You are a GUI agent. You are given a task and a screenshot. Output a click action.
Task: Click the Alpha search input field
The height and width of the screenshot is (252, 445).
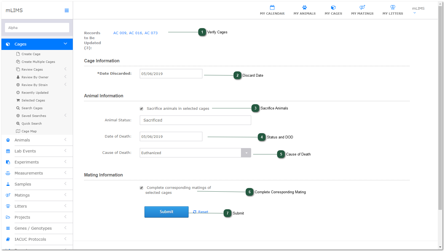coord(37,28)
